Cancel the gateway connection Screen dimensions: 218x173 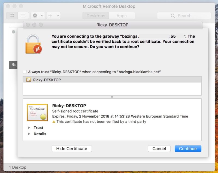pyautogui.click(x=159, y=148)
